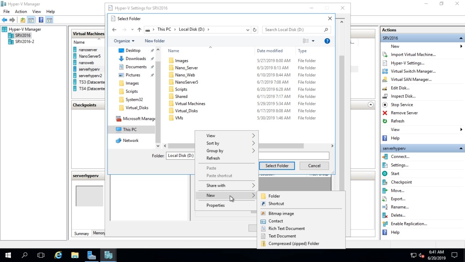Click the Checkpoint action icon

point(385,182)
